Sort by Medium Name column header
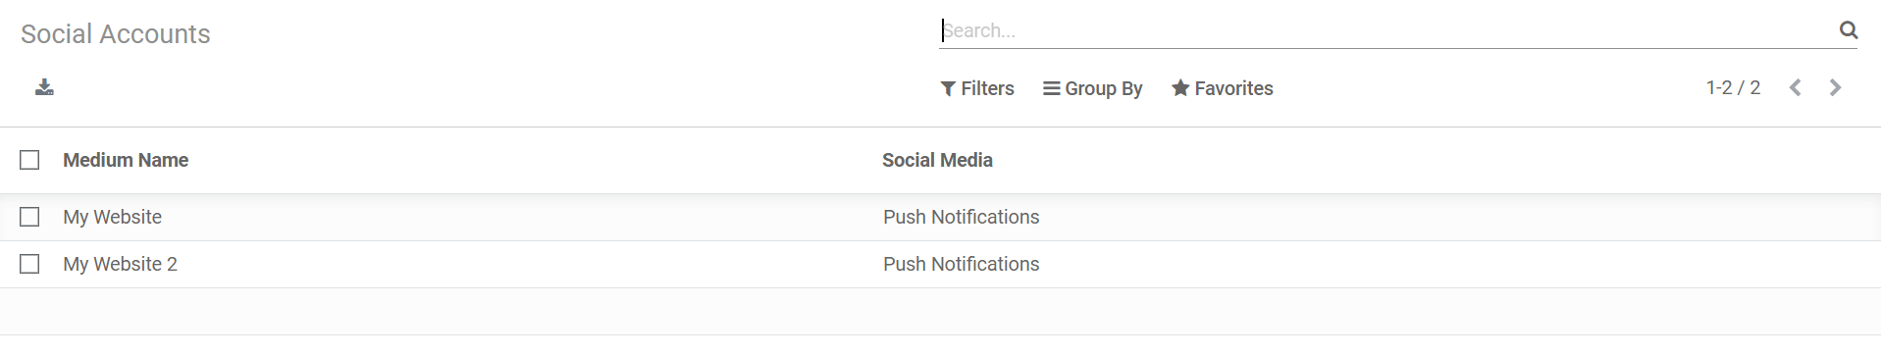Screen dimensions: 1881x357 [126, 160]
